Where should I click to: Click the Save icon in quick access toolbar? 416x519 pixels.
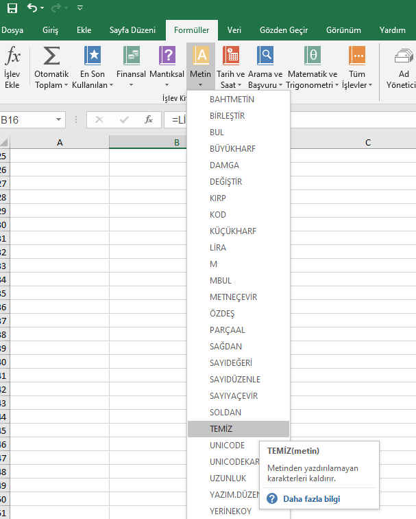[x=12, y=8]
